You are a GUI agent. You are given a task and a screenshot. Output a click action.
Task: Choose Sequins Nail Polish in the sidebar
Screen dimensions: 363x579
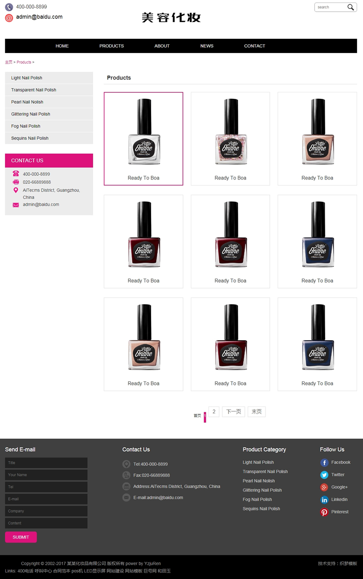point(49,138)
